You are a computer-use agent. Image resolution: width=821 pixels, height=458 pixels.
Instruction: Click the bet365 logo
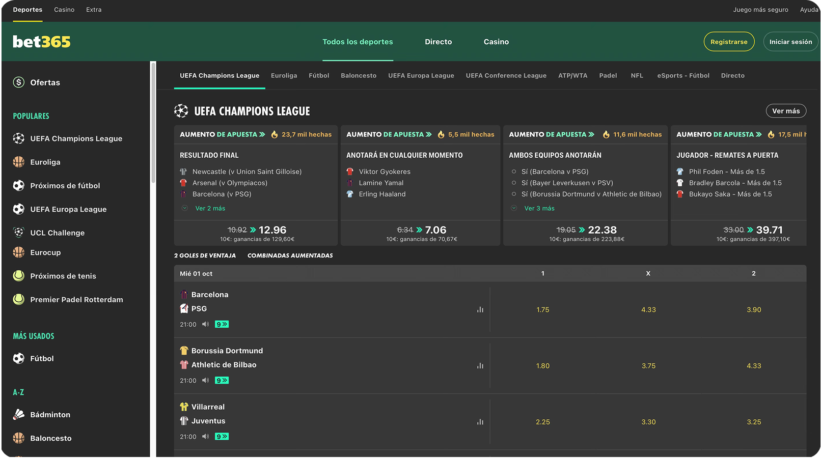(42, 42)
